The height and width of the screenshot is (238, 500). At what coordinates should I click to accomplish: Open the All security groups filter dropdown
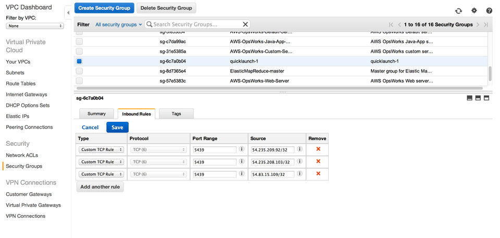pyautogui.click(x=119, y=24)
